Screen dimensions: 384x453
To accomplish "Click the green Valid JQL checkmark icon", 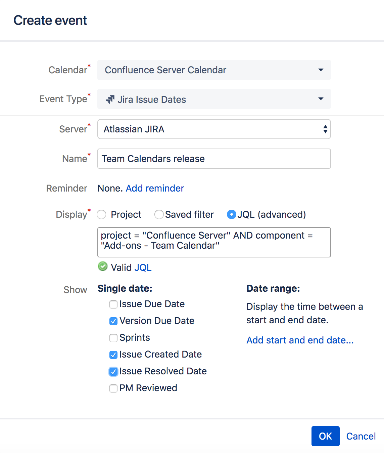I will (x=103, y=266).
